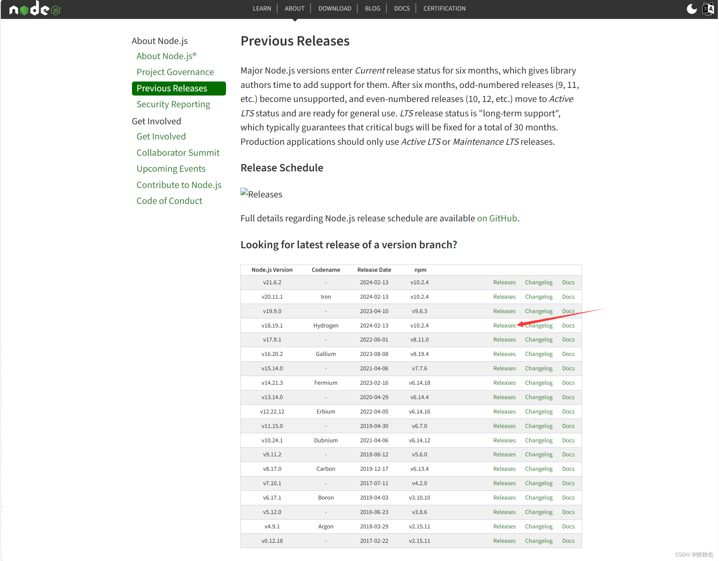Open Releases link for v10.24.1 Dubnium
Screen dimensions: 719x561
(x=504, y=440)
